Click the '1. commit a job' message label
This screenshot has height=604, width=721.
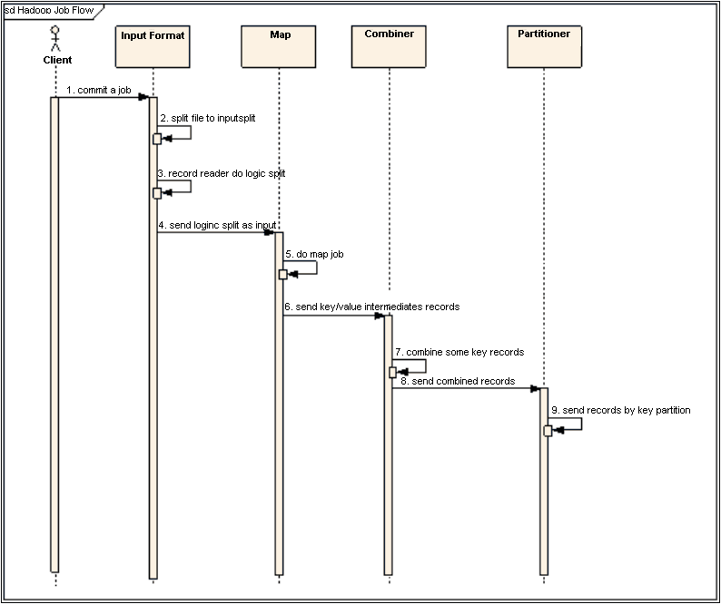click(99, 89)
